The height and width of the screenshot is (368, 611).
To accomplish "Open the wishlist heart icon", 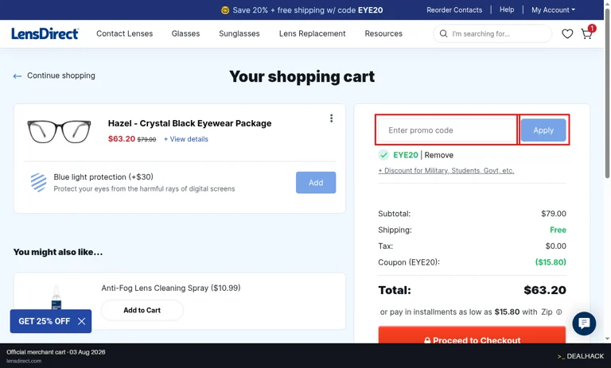I will pos(567,34).
